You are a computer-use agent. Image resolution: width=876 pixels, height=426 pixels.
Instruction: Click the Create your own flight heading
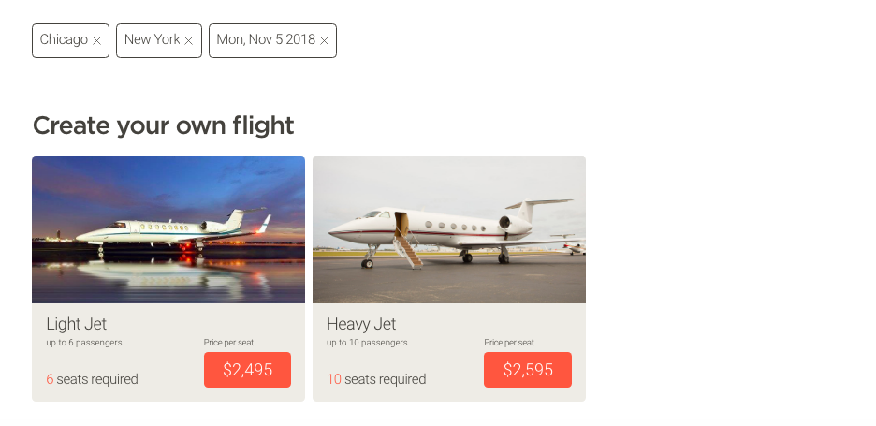pos(164,125)
